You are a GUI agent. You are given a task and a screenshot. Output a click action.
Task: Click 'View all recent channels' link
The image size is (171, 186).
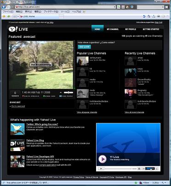coord(134,112)
